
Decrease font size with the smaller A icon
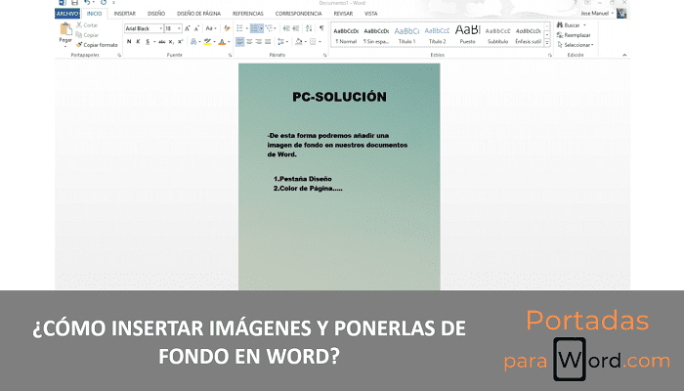196,28
